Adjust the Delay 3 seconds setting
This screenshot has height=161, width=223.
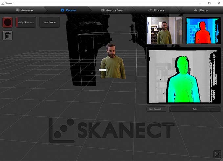[x=26, y=22]
